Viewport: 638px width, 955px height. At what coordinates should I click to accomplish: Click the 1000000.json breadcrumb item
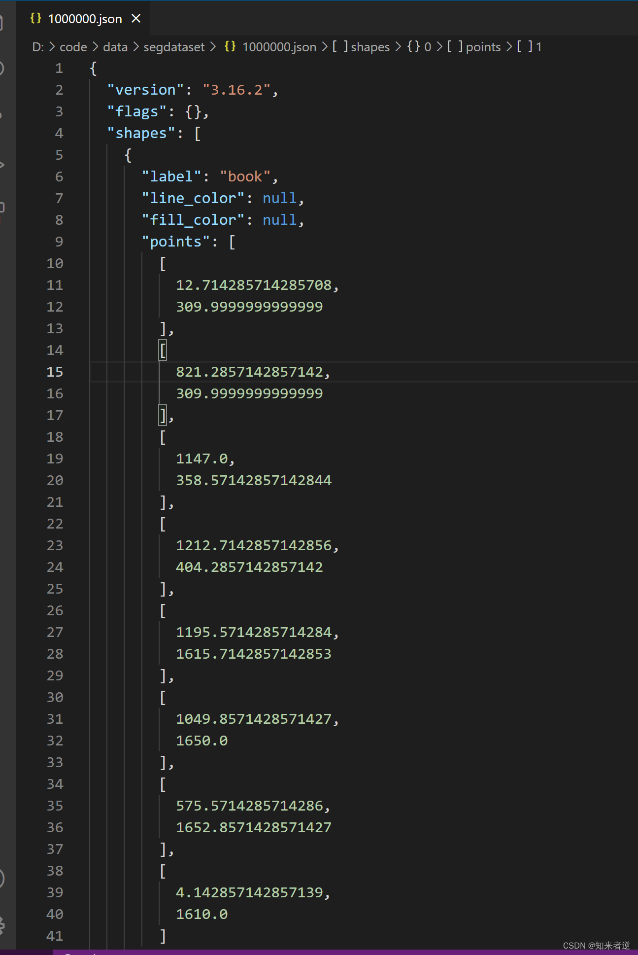[x=279, y=47]
